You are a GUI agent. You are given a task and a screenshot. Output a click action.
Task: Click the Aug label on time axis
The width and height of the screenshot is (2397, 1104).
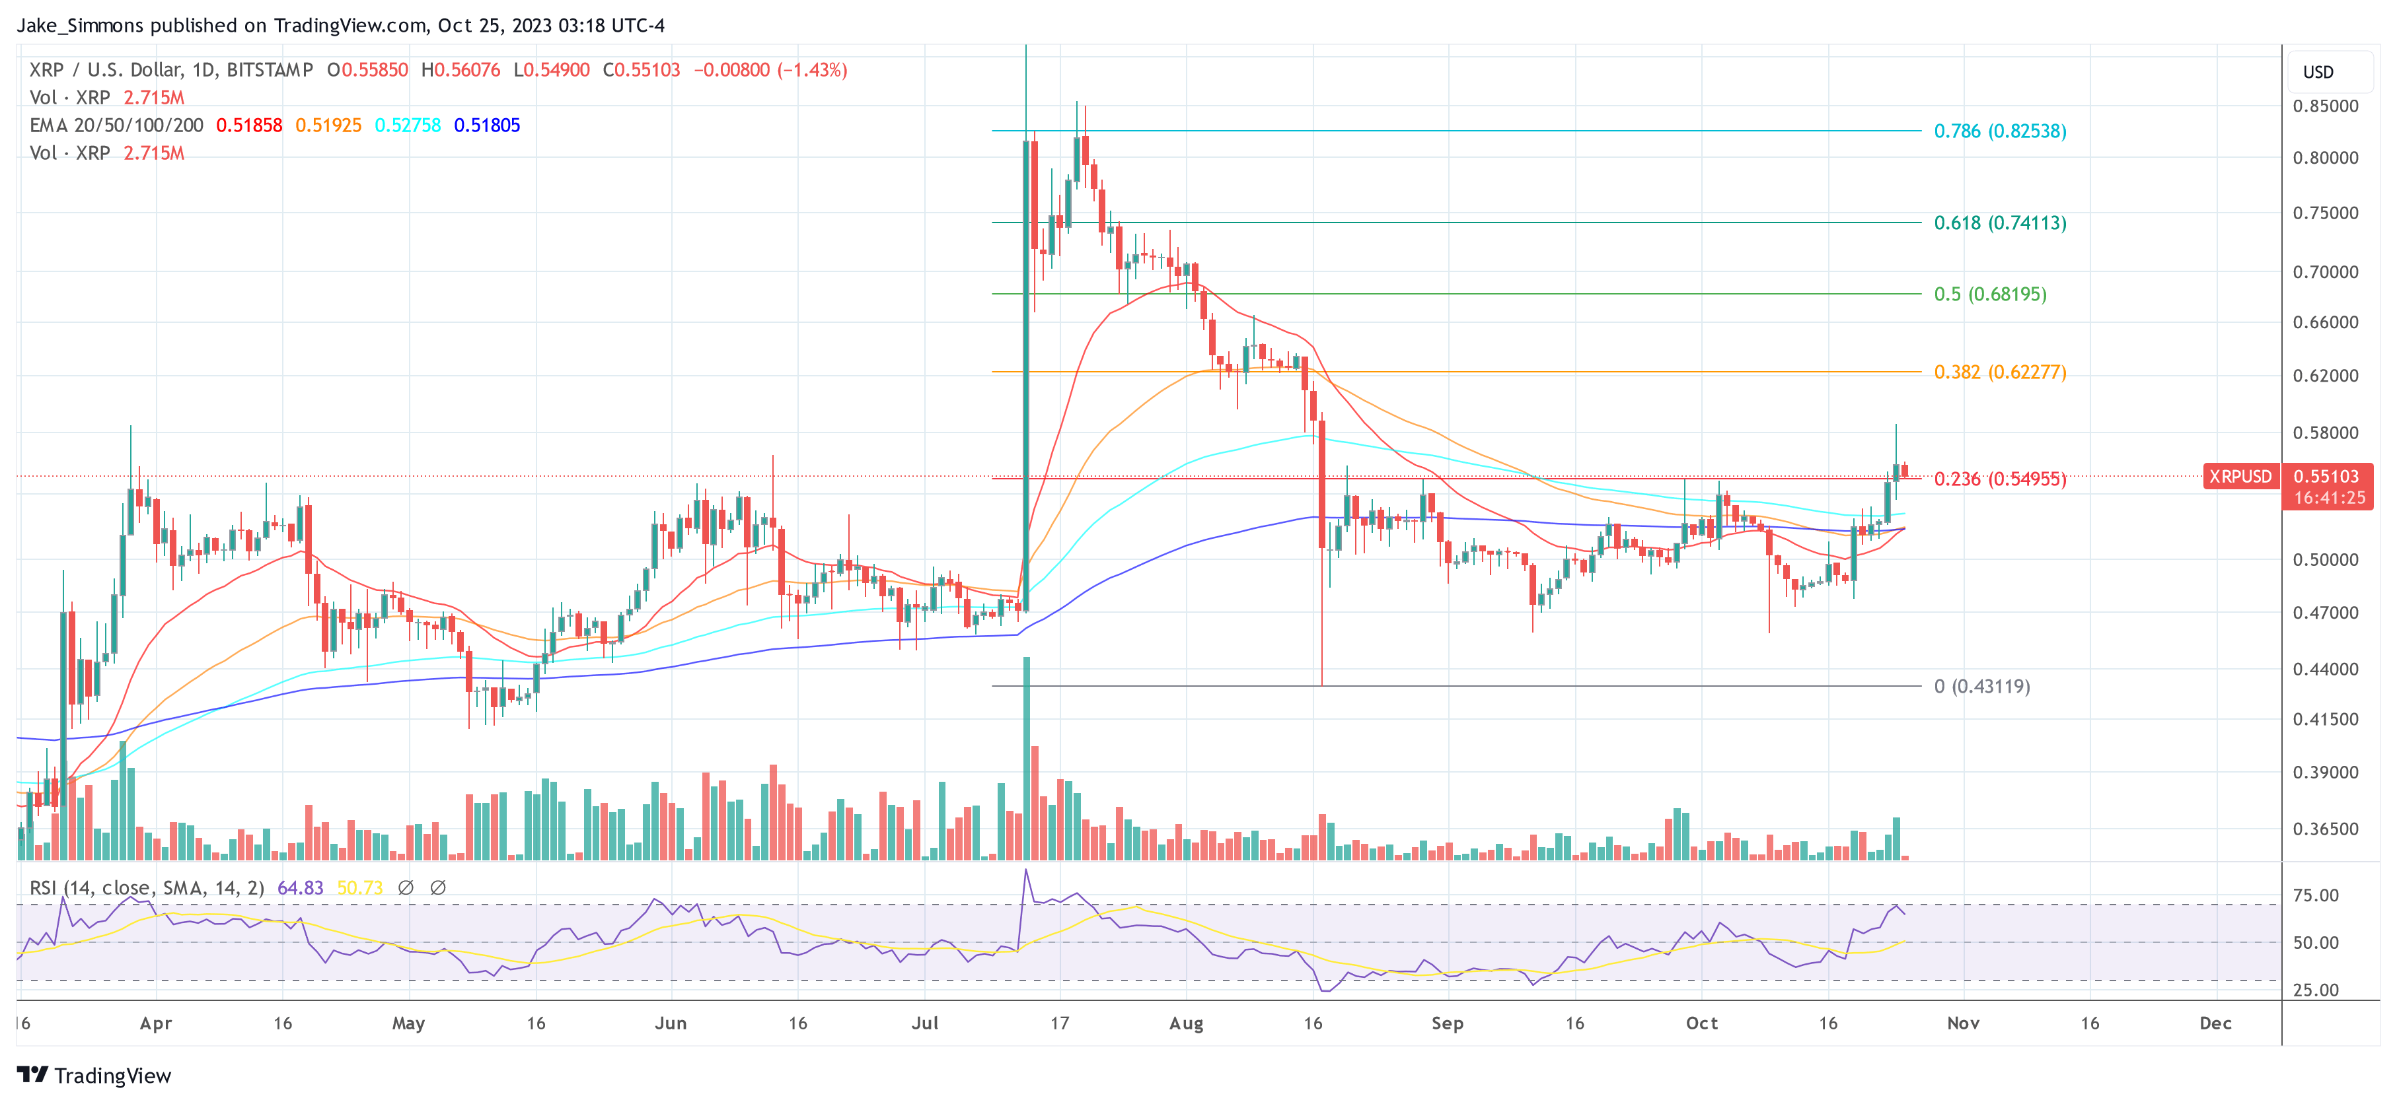pos(1187,1023)
